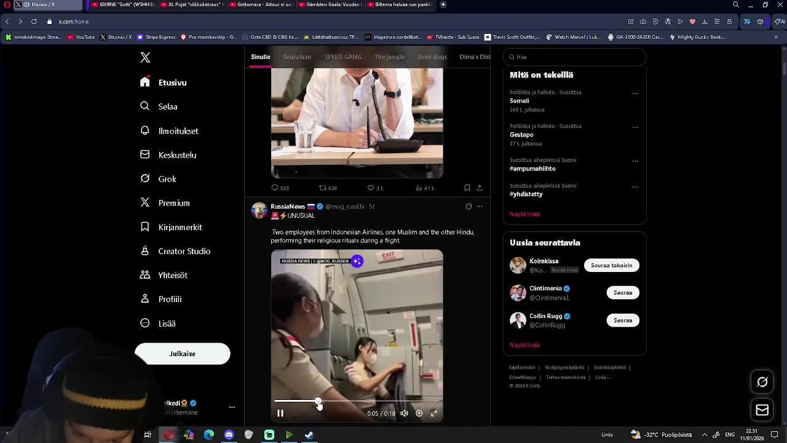The width and height of the screenshot is (787, 443).
Task: Open a new browser tab
Action: 443,4
